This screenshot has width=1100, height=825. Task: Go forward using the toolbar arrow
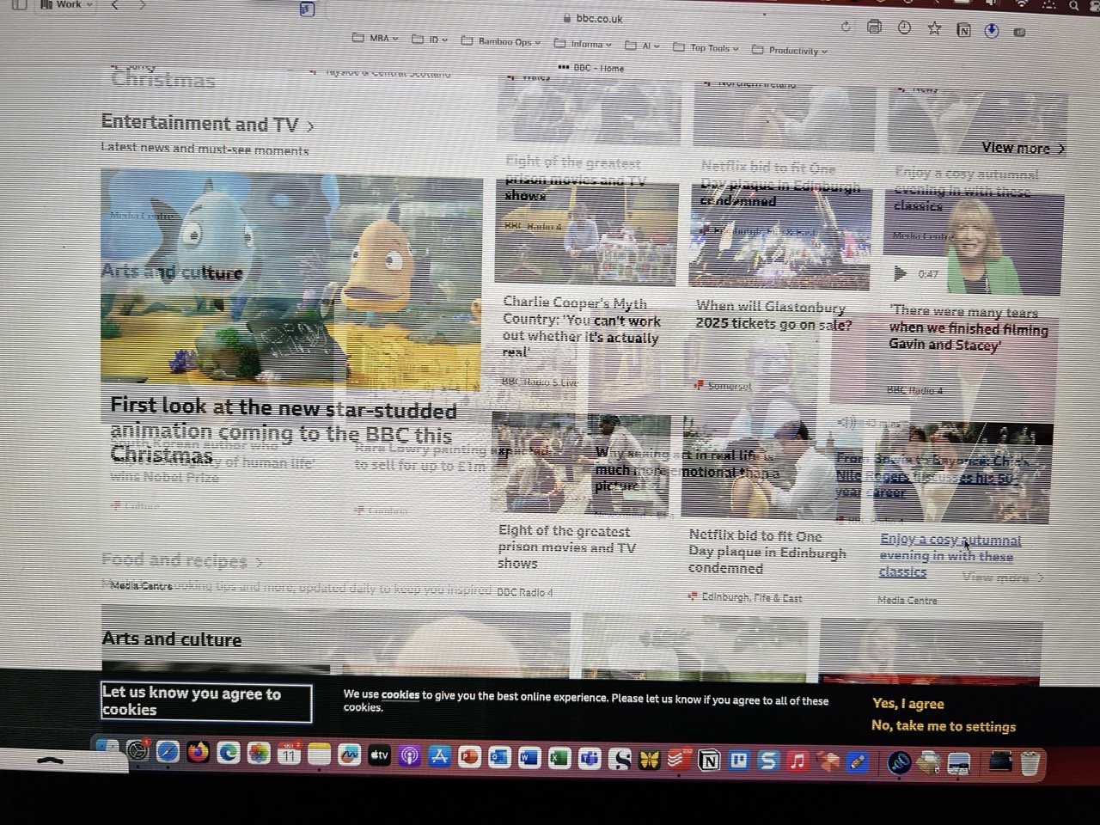(143, 5)
